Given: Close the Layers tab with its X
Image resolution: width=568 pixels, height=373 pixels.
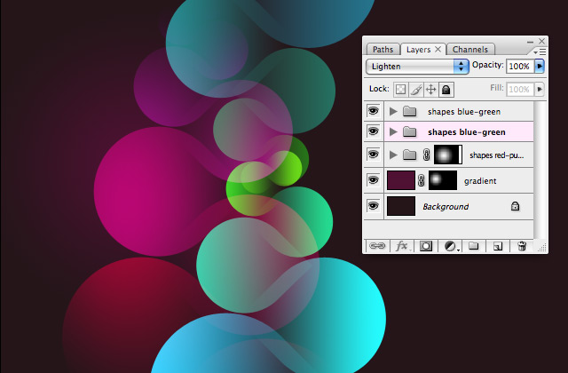Looking at the screenshot, I should 438,49.
